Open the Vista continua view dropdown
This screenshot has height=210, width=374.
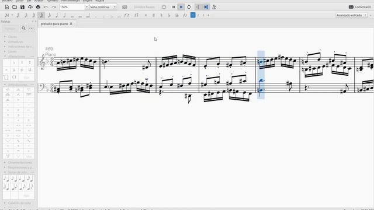103,7
